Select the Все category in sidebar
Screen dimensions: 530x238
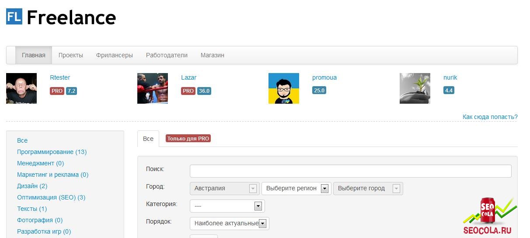tap(22, 140)
